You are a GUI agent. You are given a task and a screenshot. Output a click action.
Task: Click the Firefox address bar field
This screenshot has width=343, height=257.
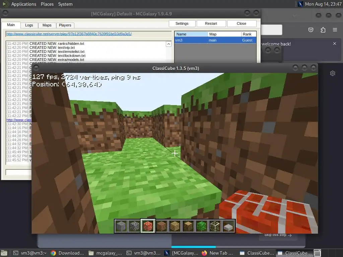click(x=271, y=30)
